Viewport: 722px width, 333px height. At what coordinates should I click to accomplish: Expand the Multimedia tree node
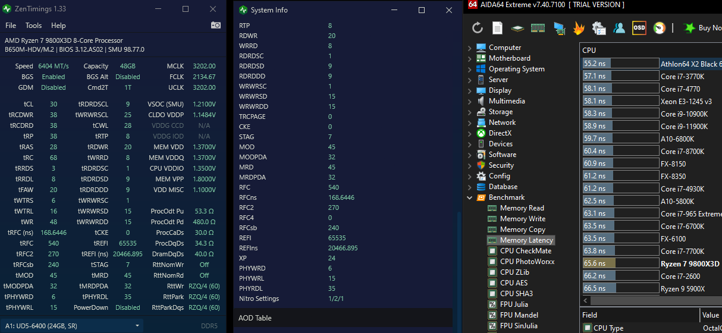[469, 101]
